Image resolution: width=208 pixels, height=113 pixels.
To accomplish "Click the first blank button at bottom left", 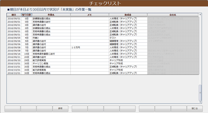I will (x=13, y=109).
